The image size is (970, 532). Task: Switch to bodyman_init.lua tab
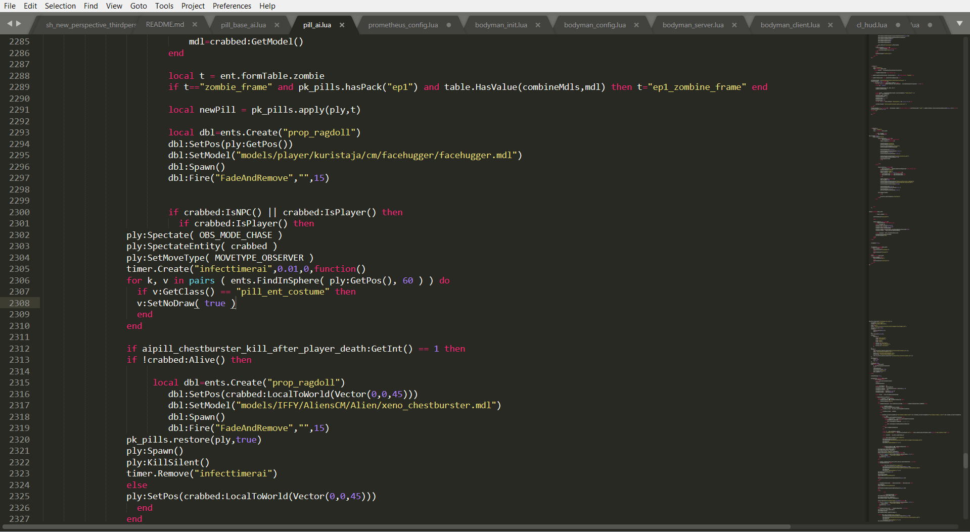click(501, 25)
